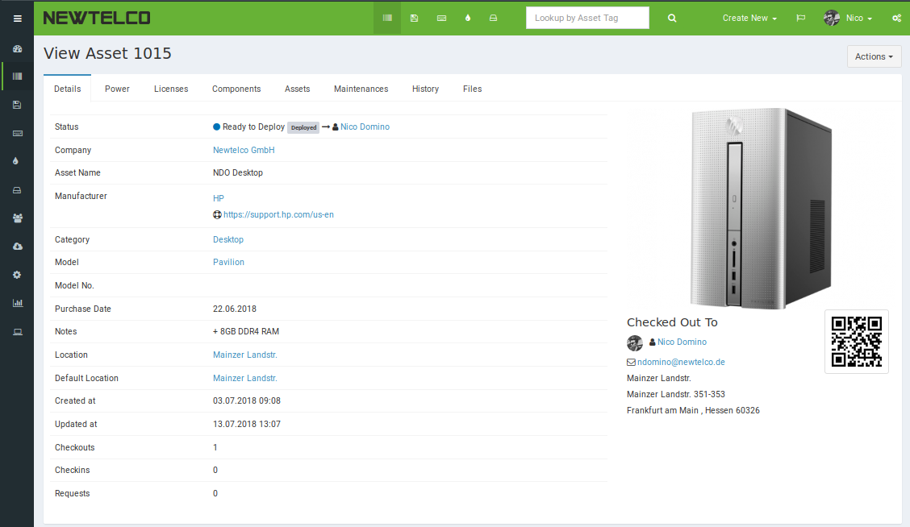The height and width of the screenshot is (527, 910).
Task: Click the created timestamp 03.07.2018 09:08
Action: [x=247, y=400]
